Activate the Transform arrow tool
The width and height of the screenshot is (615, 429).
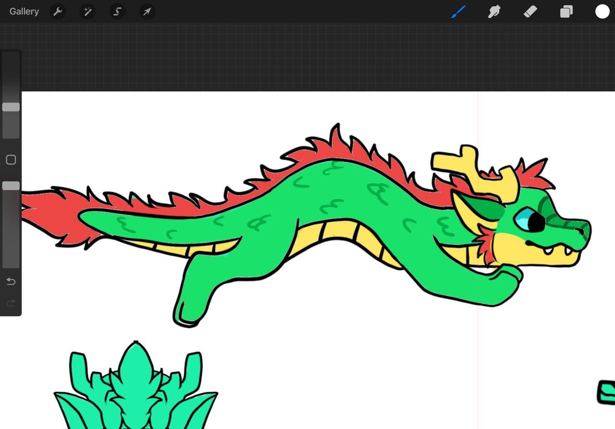tap(147, 12)
